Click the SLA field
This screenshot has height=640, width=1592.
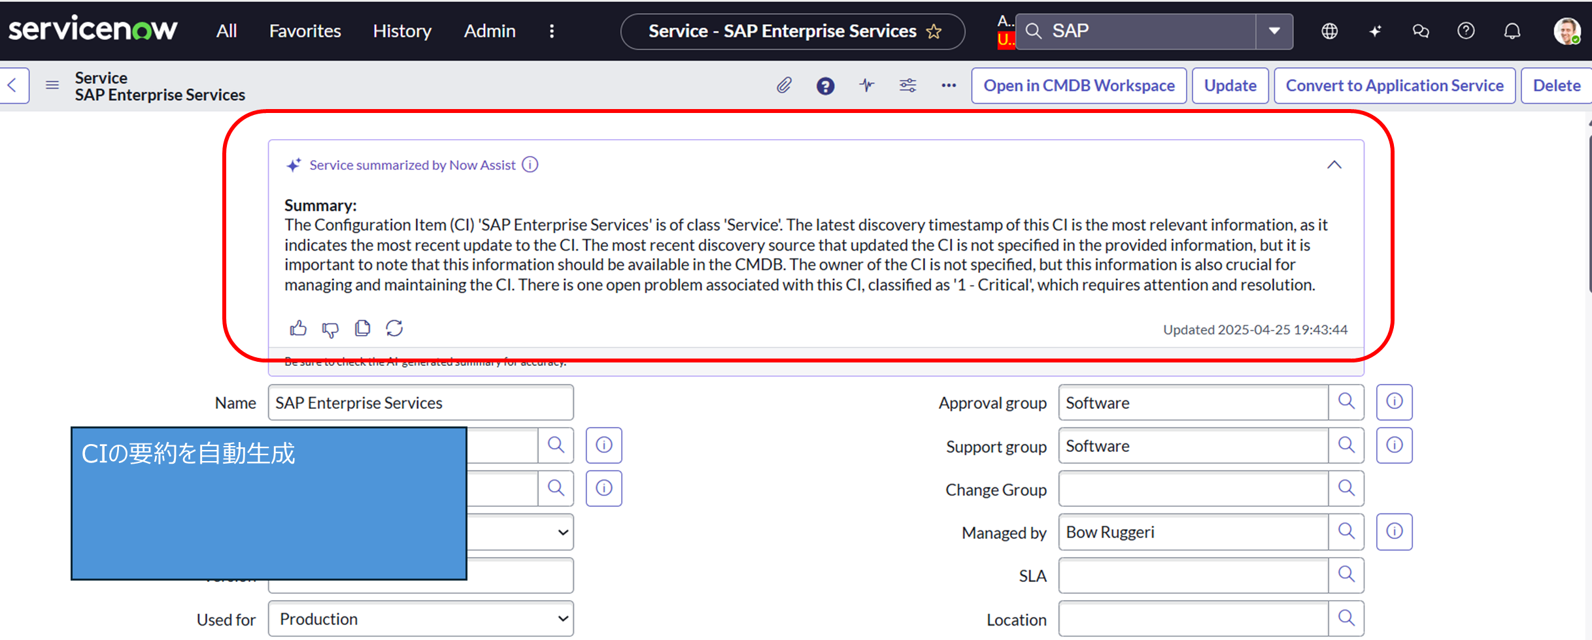pos(1193,575)
